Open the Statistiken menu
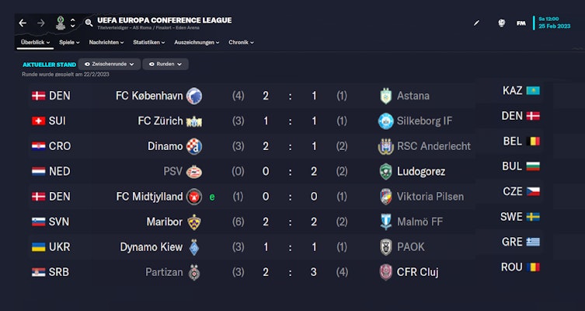The height and width of the screenshot is (311, 585). click(149, 42)
